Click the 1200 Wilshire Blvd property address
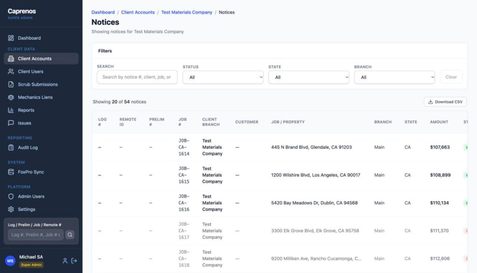The width and height of the screenshot is (477, 273). (x=316, y=175)
